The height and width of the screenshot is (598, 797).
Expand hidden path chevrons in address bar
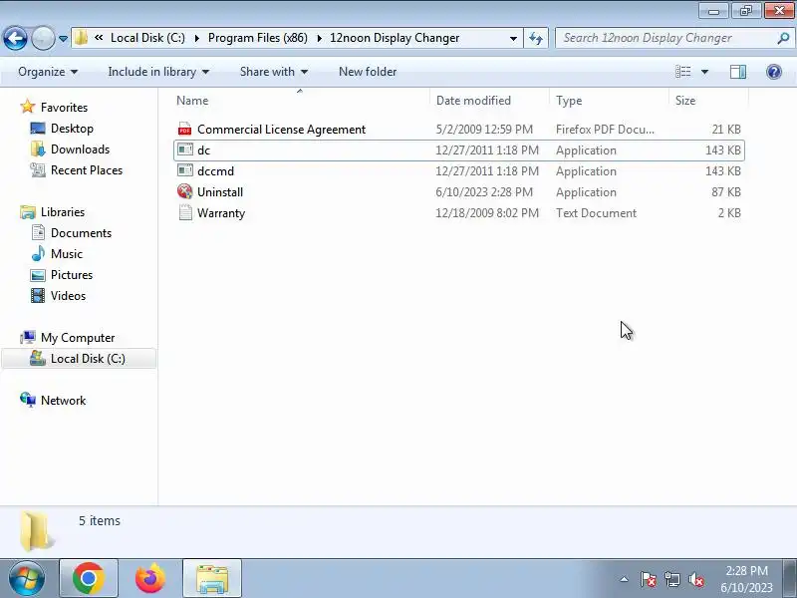tap(99, 38)
